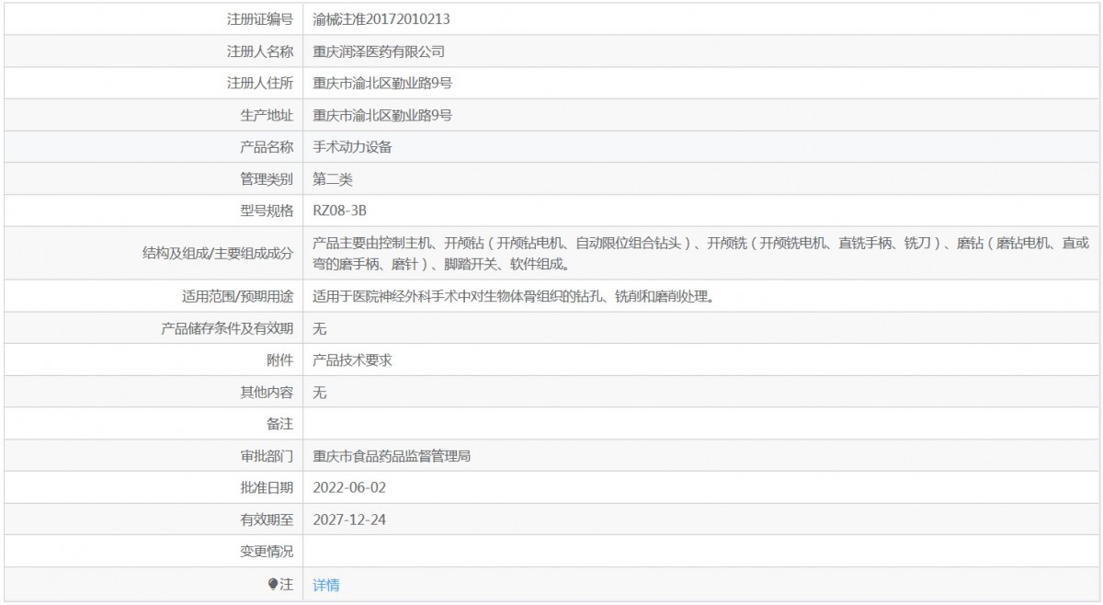
Task: Click the 备注 label
Action: point(280,424)
